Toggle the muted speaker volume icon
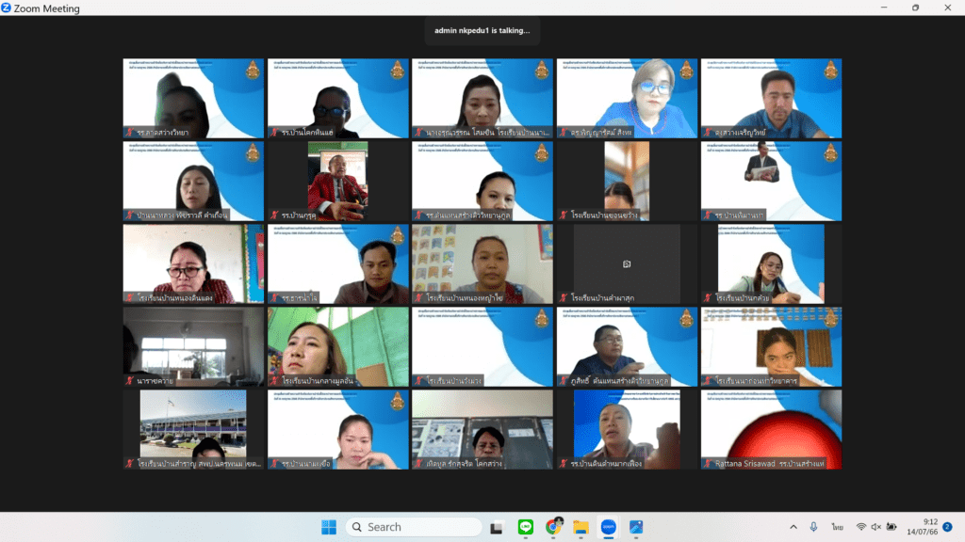This screenshot has height=542, width=965. (875, 527)
